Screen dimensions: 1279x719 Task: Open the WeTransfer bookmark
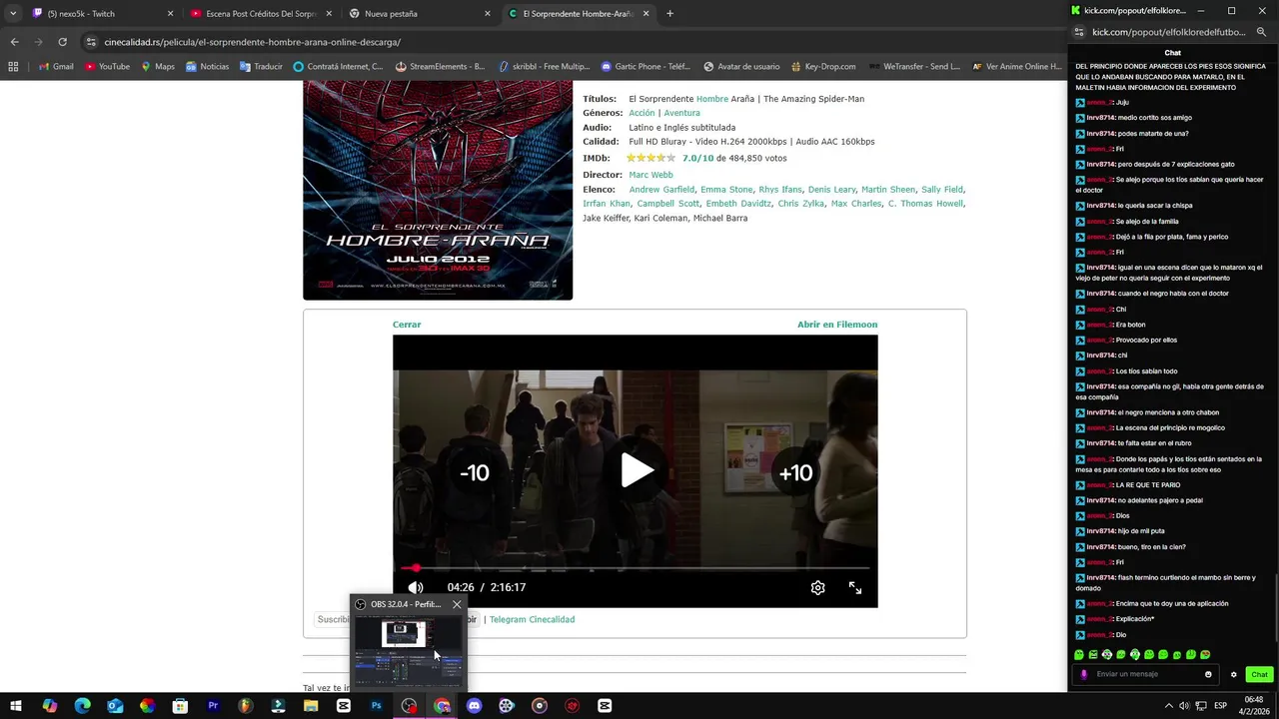point(913,67)
